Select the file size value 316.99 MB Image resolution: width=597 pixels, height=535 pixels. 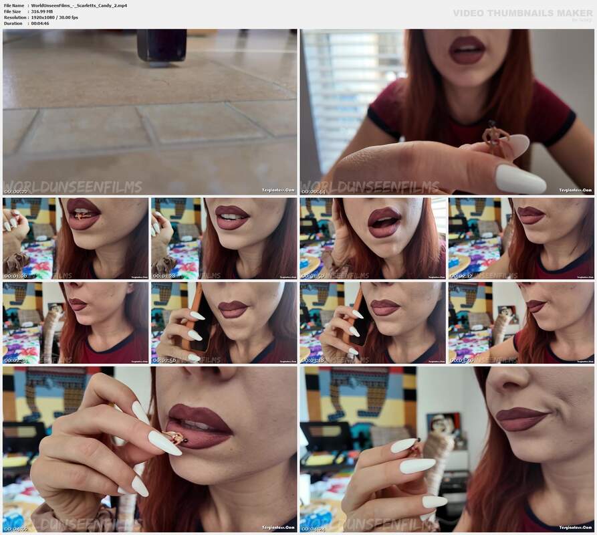click(42, 11)
